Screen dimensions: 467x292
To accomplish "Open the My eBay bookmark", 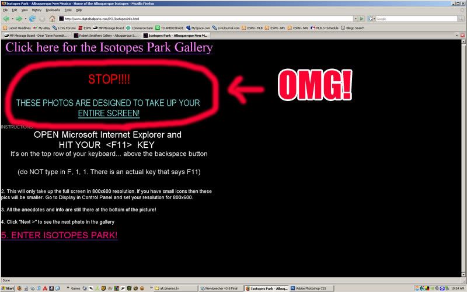I will coord(41,28).
